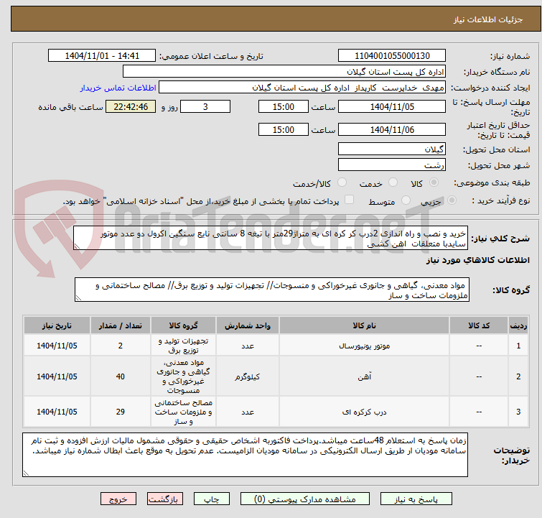
Task: Toggle اسناد خزانه اسلامی payment checkbox
Action: pos(349,199)
